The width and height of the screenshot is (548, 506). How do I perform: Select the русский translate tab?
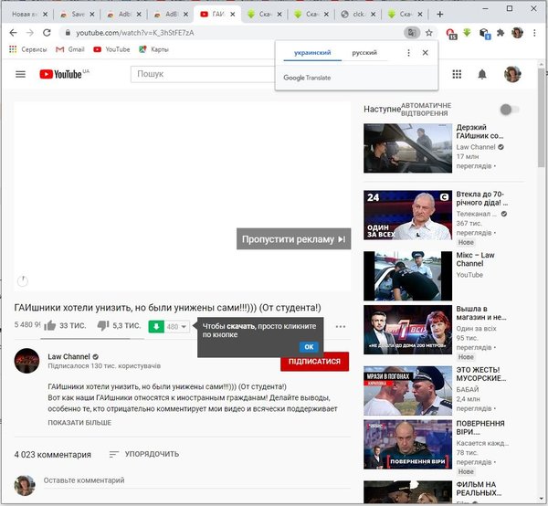(x=364, y=53)
